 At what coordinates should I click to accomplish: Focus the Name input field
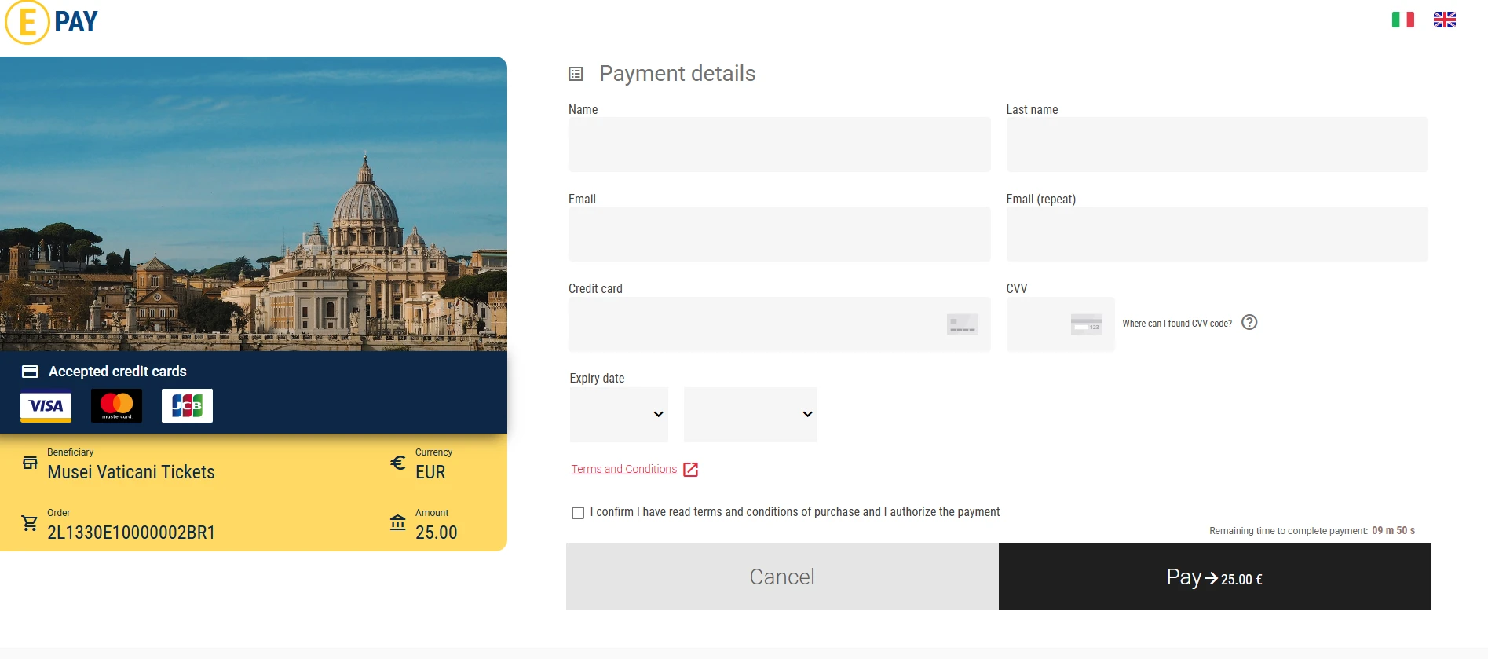click(x=780, y=145)
